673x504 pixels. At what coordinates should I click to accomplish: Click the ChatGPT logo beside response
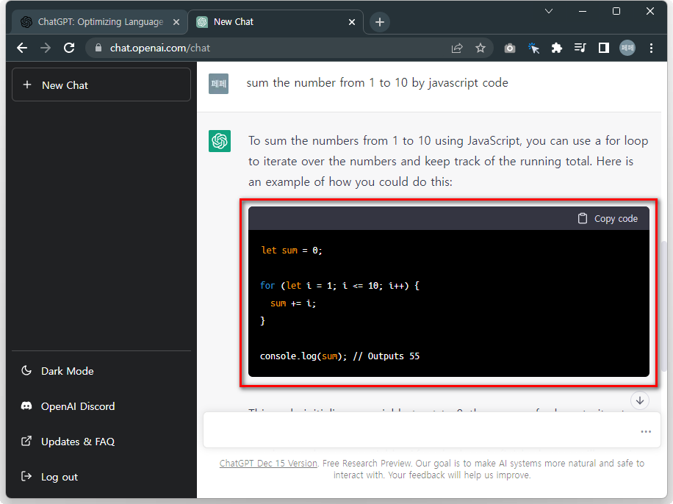[220, 141]
